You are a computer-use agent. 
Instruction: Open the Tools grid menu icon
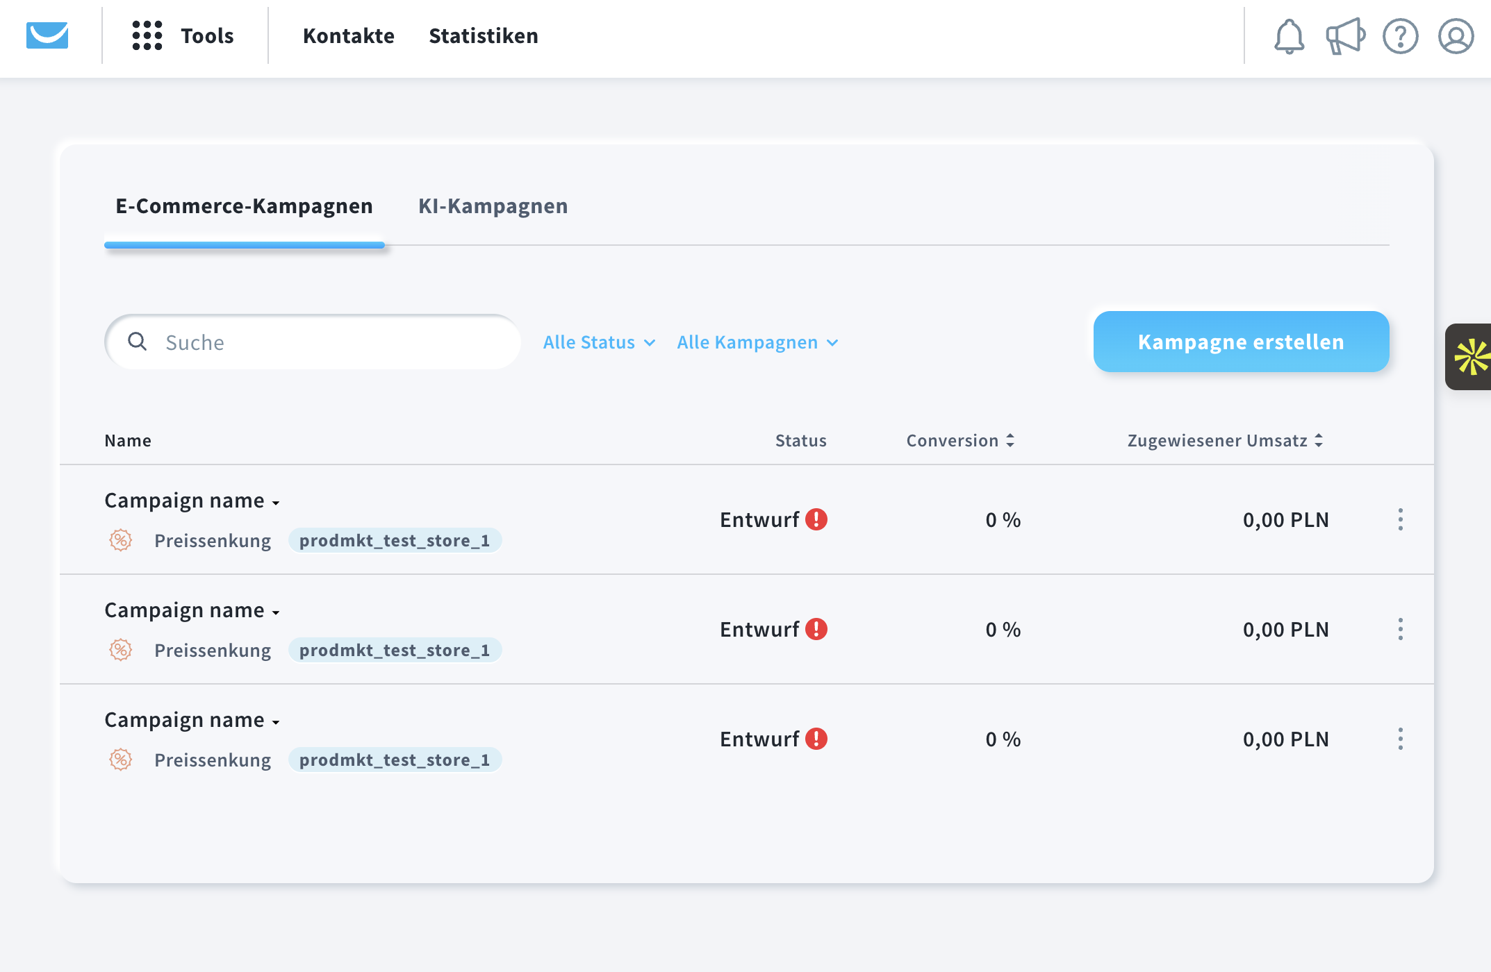147,35
